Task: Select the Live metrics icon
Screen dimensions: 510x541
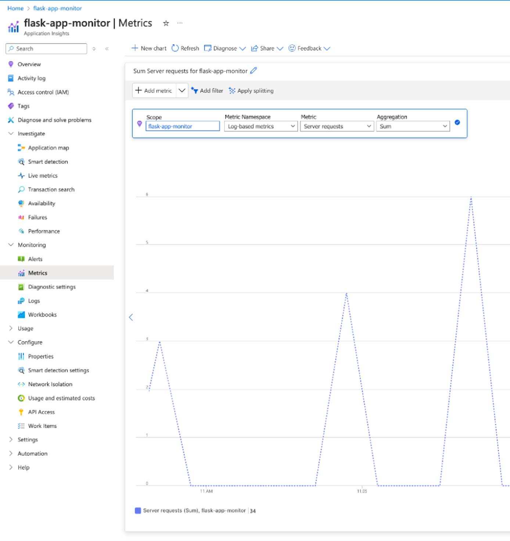Action: click(21, 176)
